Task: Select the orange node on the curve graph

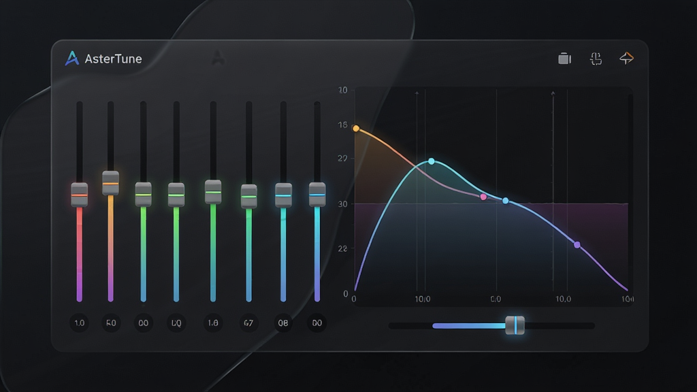Action: tap(356, 129)
